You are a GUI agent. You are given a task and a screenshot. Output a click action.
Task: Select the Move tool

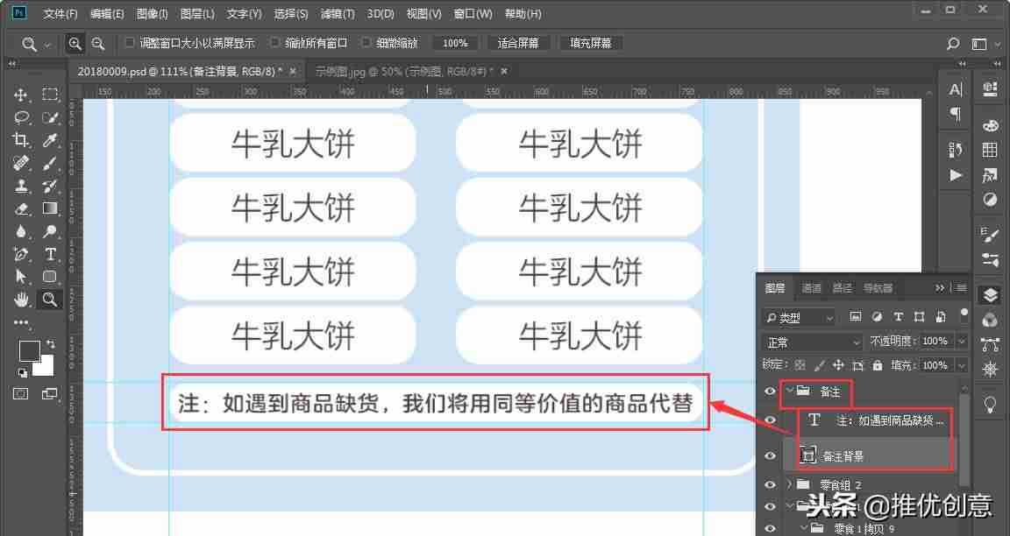[21, 95]
